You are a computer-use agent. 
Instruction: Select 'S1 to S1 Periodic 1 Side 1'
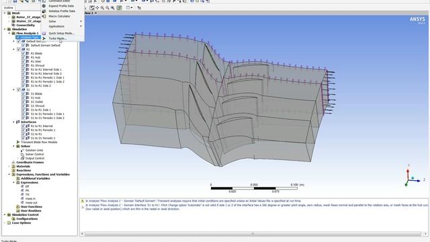(48, 114)
